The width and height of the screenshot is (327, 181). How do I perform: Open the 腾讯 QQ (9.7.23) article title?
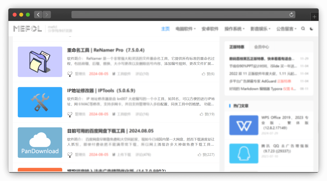(x=285, y=148)
